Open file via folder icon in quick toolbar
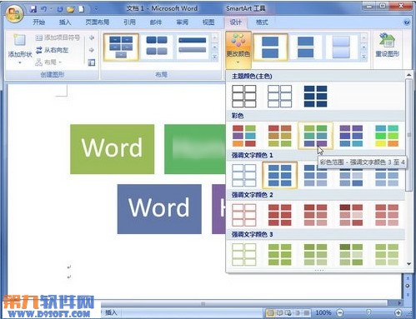416x319 pixels. click(71, 9)
